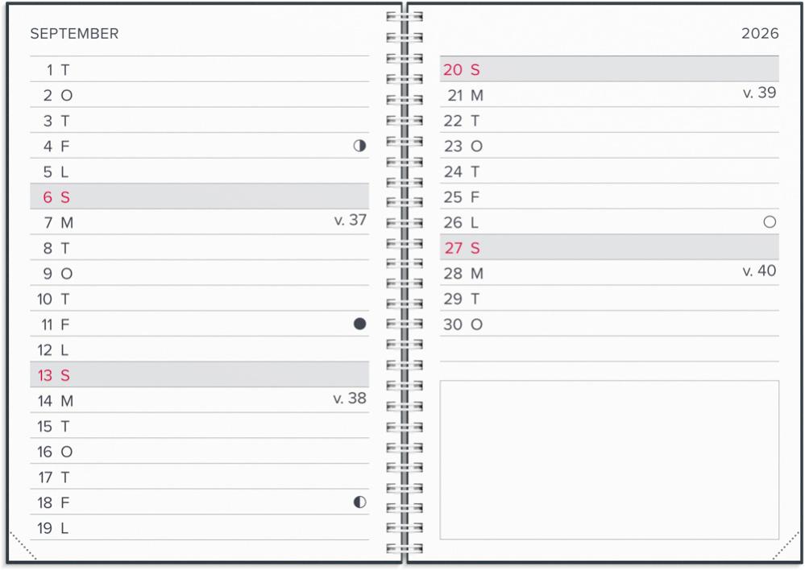Select the highlighted Sunday 27 S row
This screenshot has width=805, height=570.
click(x=609, y=247)
